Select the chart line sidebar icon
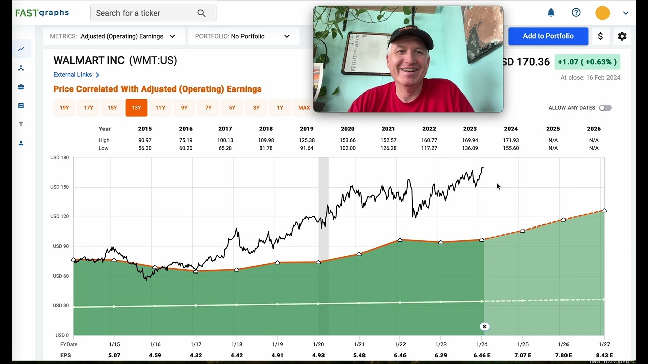Image resolution: width=648 pixels, height=364 pixels. pos(21,49)
